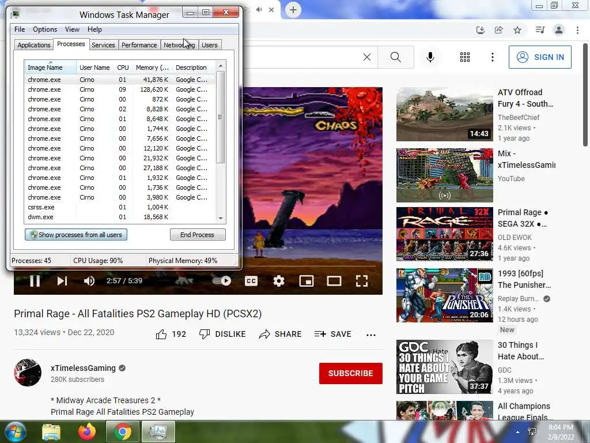Open xTimelessGaming channel avatar

(x=28, y=373)
